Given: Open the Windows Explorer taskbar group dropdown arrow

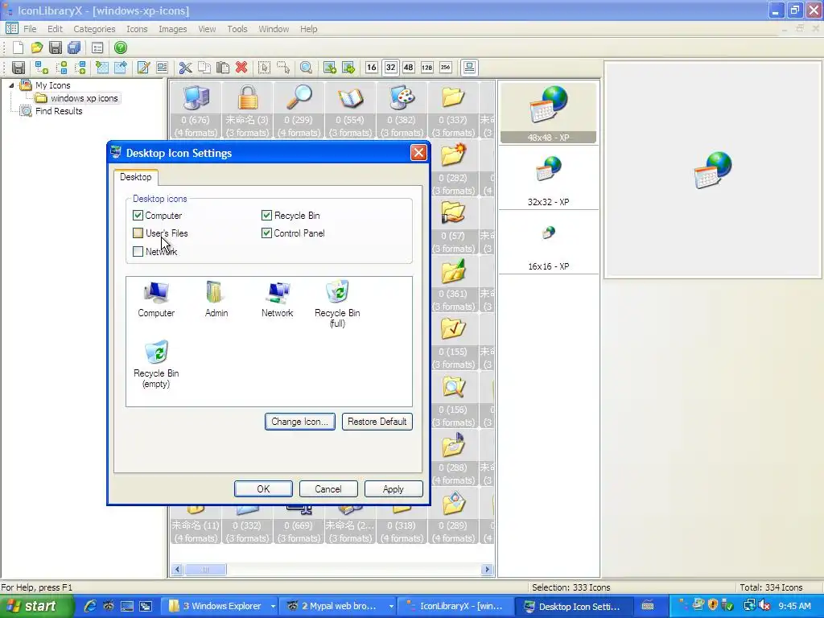Looking at the screenshot, I should (x=273, y=607).
